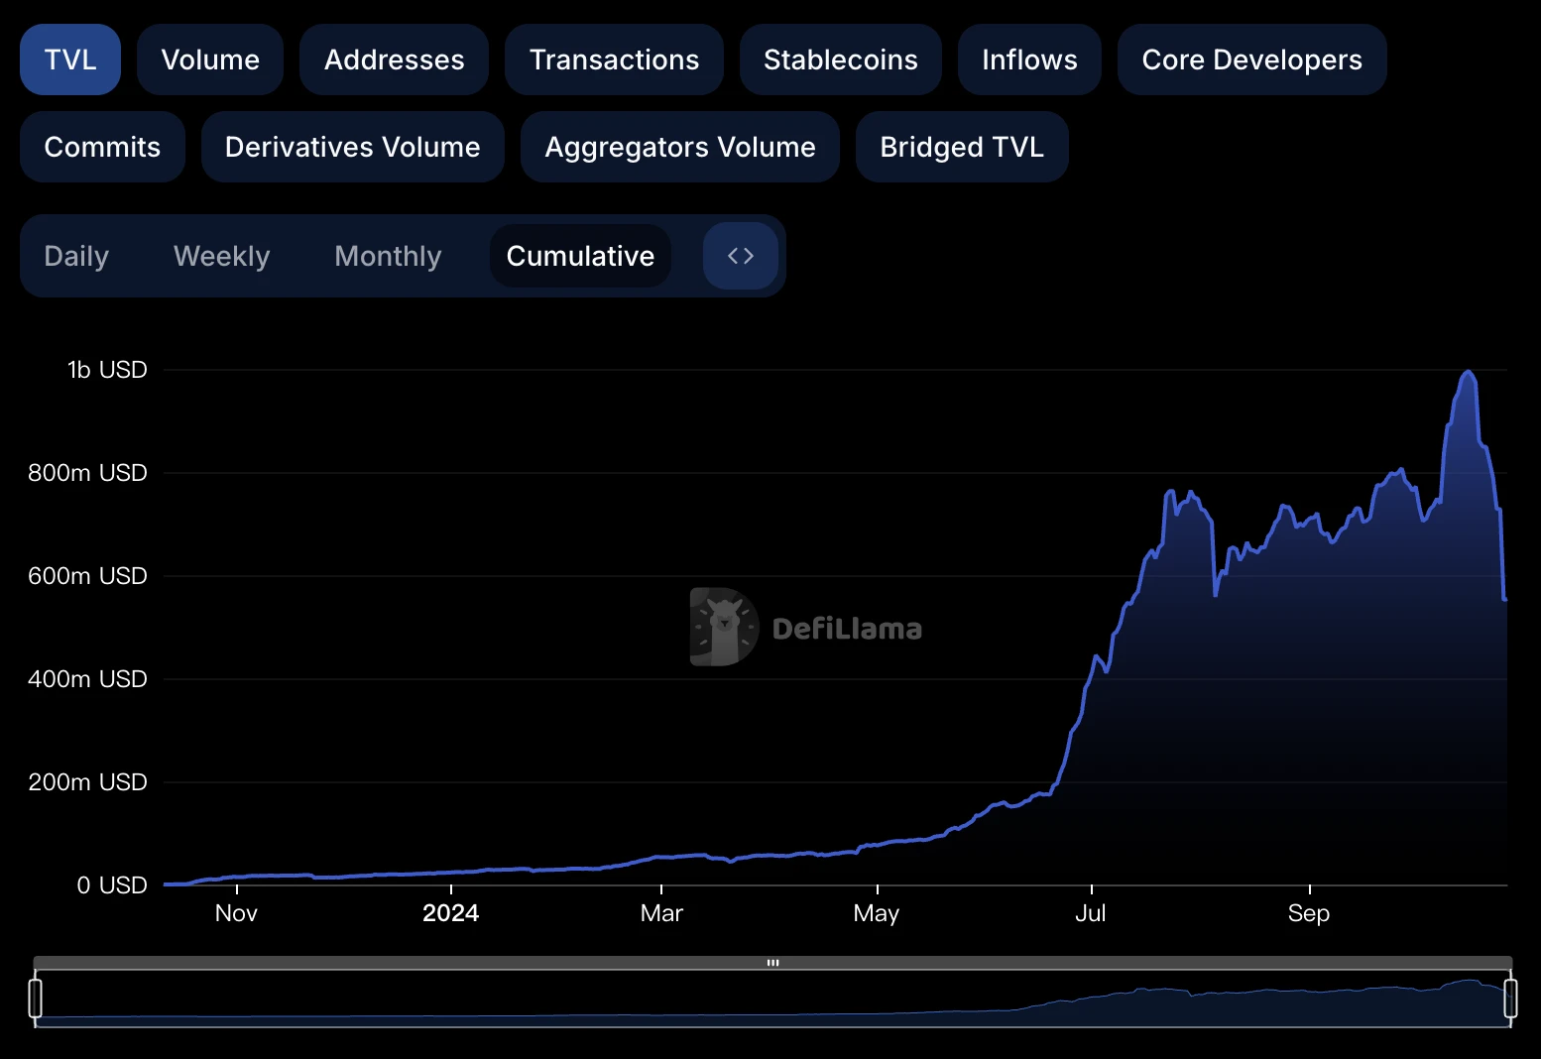The height and width of the screenshot is (1059, 1541).
Task: Open the Core Developers metric
Action: tap(1251, 59)
